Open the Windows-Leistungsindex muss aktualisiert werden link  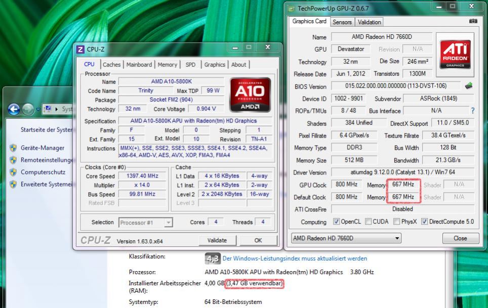[295, 258]
